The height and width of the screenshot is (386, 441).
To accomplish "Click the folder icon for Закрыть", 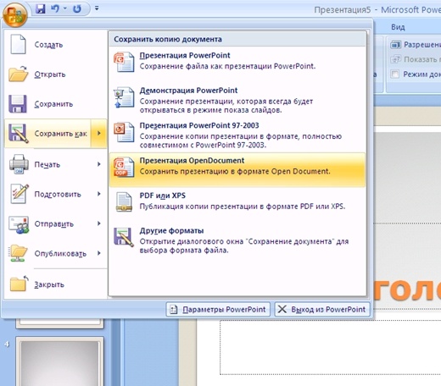I will [20, 284].
